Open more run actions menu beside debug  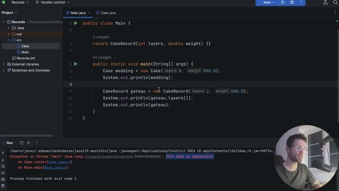coord(301,2)
